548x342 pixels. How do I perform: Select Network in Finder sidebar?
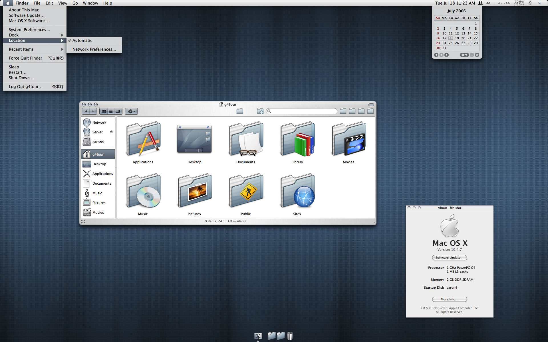click(98, 122)
